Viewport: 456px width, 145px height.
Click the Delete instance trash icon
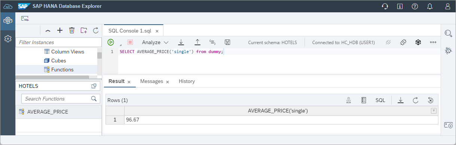(72, 30)
